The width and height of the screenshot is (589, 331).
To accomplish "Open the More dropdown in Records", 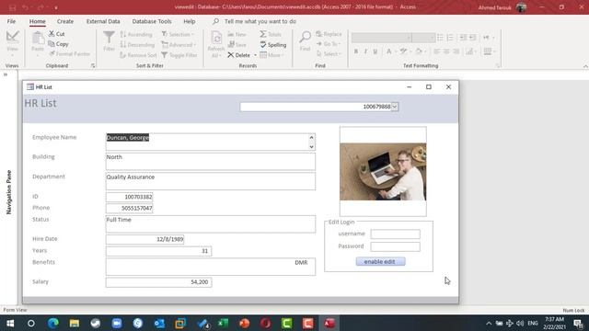I will 272,55.
